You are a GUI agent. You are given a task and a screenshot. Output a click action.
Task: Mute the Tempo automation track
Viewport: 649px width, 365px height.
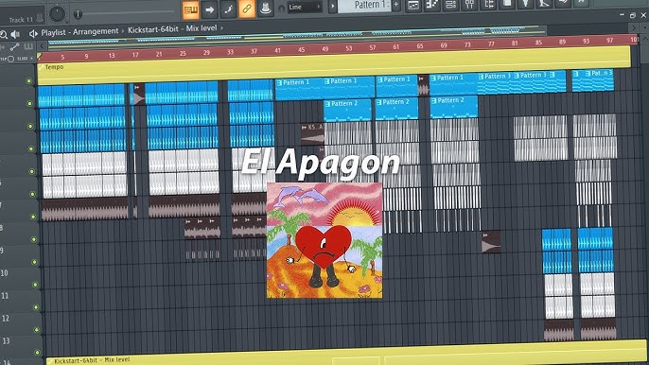tap(29, 81)
